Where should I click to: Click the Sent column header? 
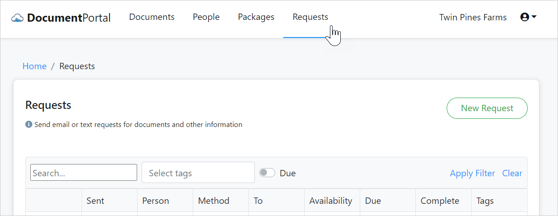click(x=95, y=201)
